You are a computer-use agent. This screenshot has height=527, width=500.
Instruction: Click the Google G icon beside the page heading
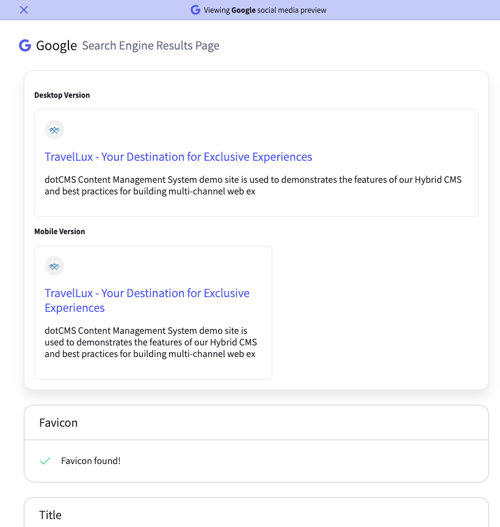[x=25, y=45]
